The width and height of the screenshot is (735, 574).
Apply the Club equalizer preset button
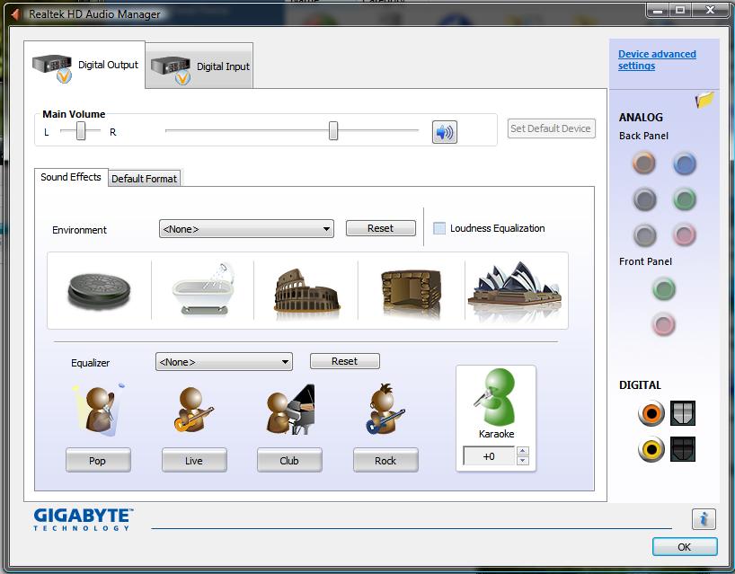[289, 460]
